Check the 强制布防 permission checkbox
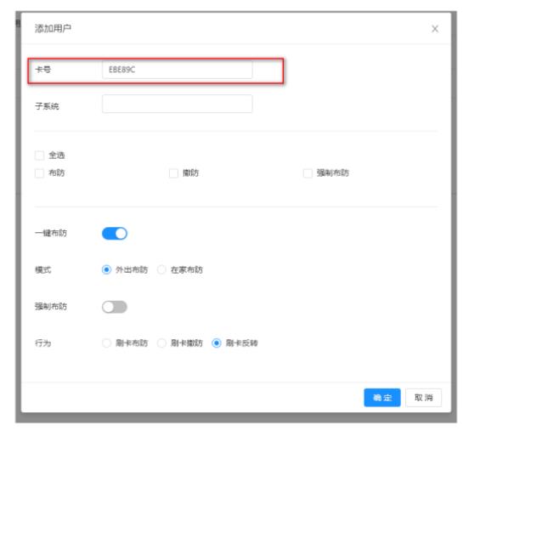The width and height of the screenshot is (548, 544). [x=308, y=173]
